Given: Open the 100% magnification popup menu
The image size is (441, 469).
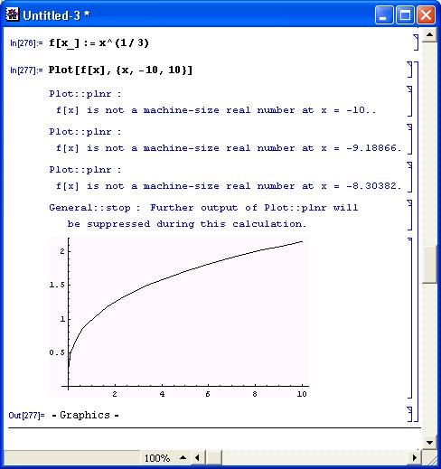Looking at the screenshot, I should tap(157, 458).
